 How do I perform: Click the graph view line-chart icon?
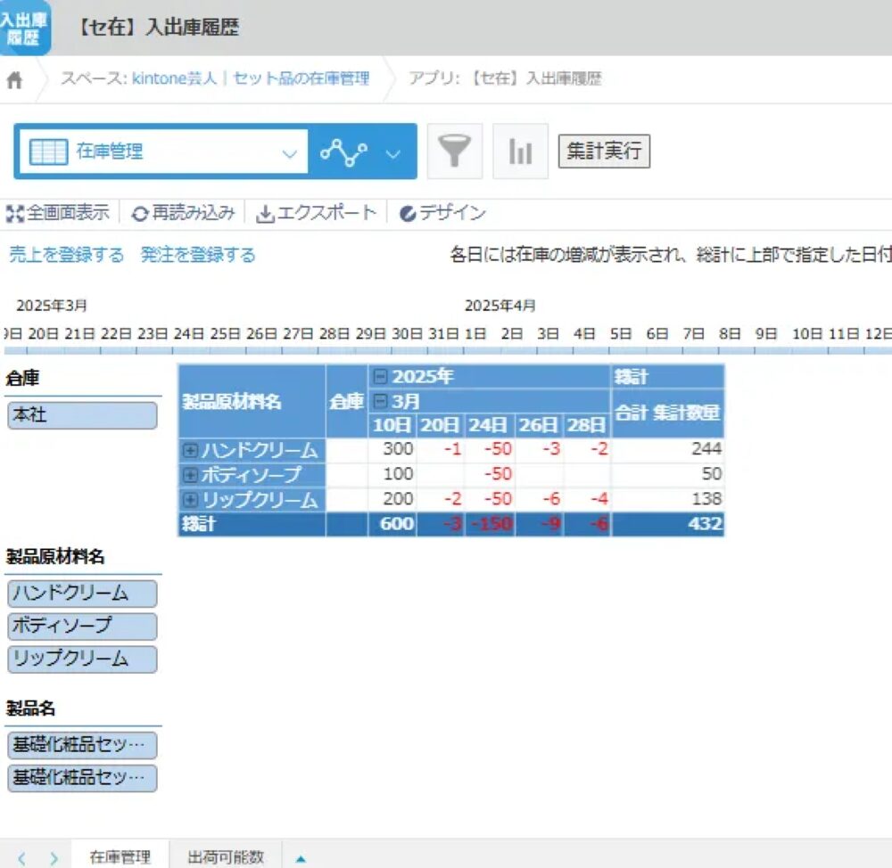[344, 152]
